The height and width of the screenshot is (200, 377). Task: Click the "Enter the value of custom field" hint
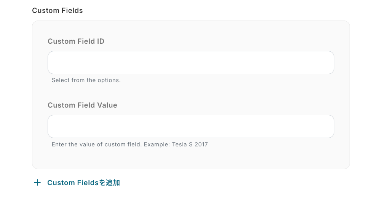pyautogui.click(x=97, y=144)
